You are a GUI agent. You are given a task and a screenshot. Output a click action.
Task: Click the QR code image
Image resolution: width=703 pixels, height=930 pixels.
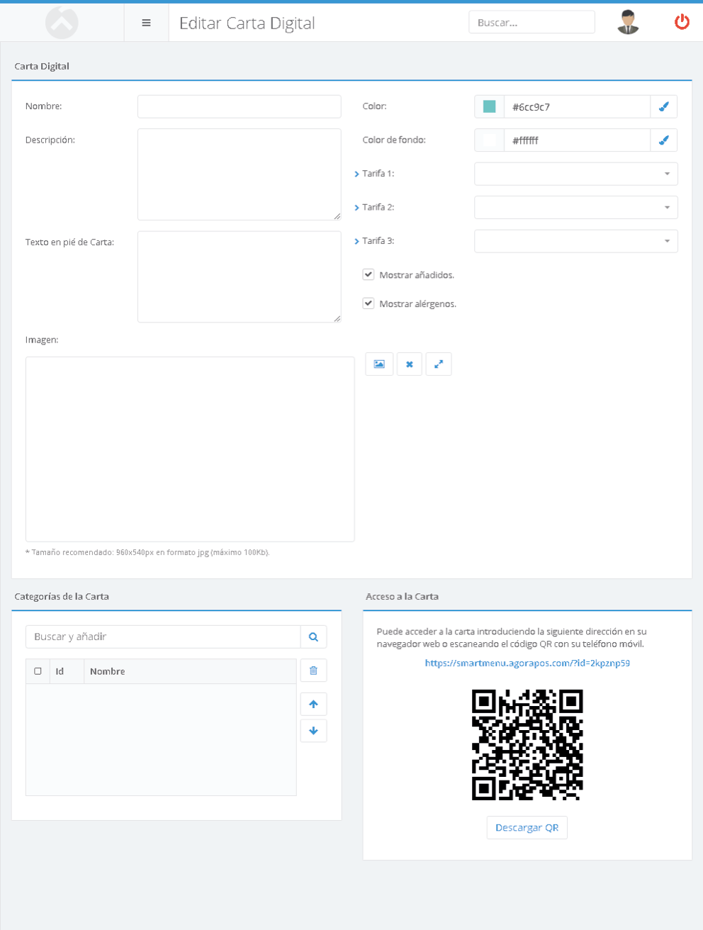(x=527, y=745)
